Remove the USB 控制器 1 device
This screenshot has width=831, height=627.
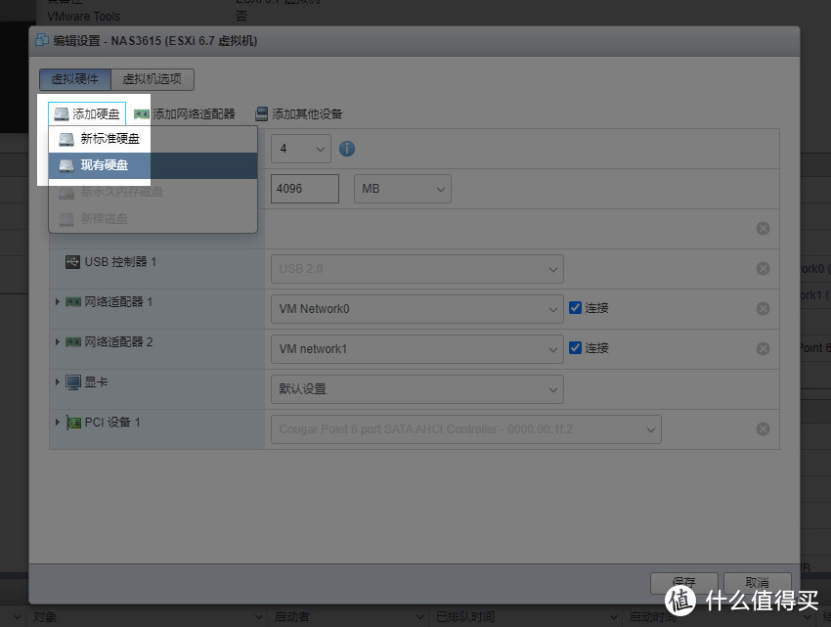[x=763, y=269]
